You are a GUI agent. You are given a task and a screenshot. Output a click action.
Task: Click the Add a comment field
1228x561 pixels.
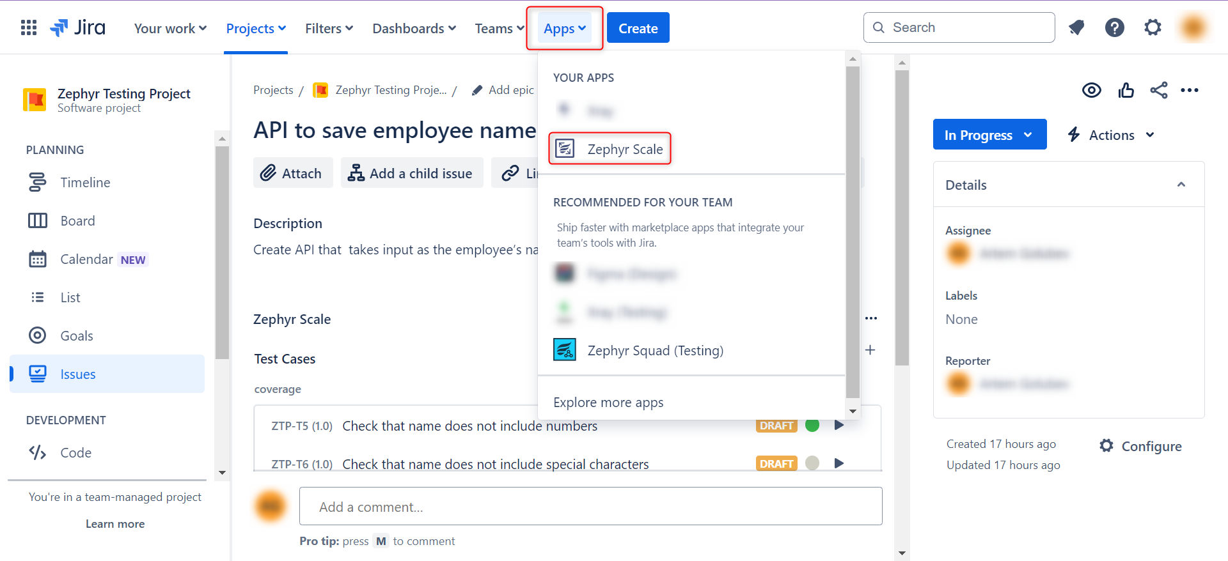pyautogui.click(x=590, y=507)
